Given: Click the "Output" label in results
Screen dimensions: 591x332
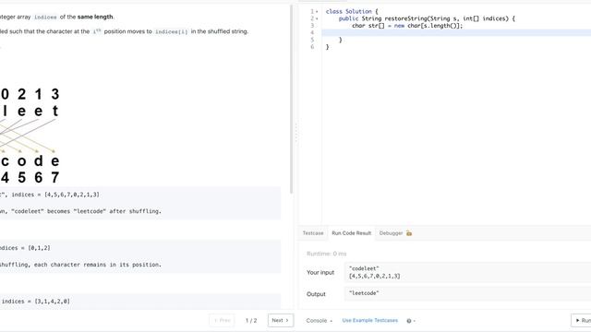Looking at the screenshot, I should pyautogui.click(x=316, y=294).
